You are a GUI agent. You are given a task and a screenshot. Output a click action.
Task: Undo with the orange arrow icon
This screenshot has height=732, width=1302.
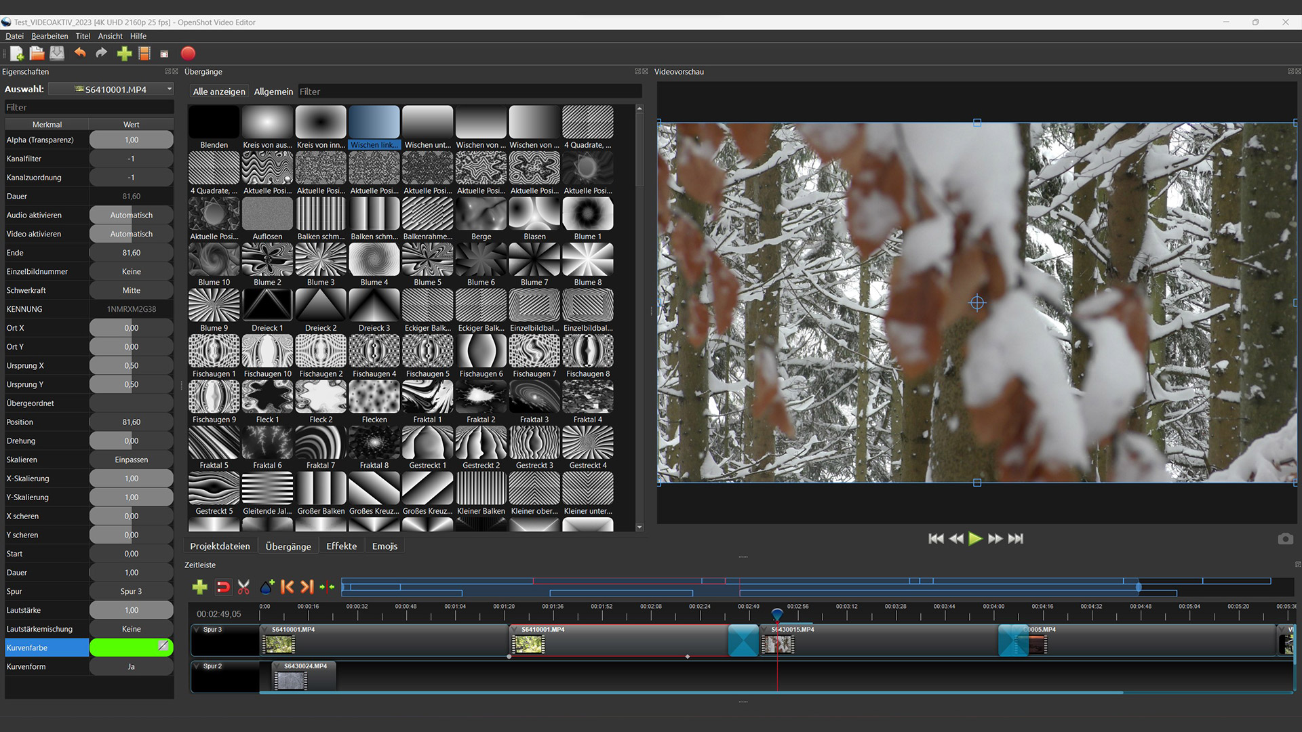(80, 54)
